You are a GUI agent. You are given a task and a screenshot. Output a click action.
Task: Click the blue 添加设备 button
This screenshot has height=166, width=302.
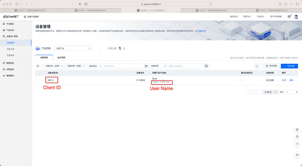(289, 66)
